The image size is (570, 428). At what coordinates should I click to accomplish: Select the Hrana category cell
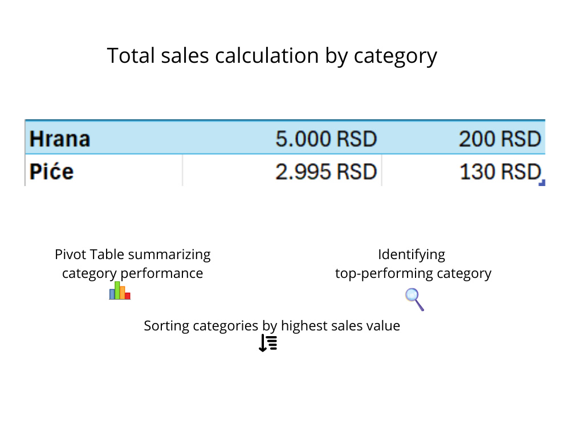point(104,139)
